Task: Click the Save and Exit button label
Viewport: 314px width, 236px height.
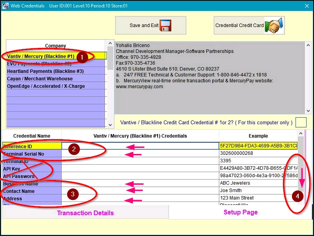Action: pyautogui.click(x=144, y=25)
